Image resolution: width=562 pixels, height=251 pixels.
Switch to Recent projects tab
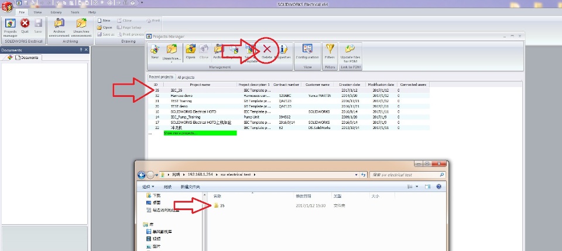(162, 77)
